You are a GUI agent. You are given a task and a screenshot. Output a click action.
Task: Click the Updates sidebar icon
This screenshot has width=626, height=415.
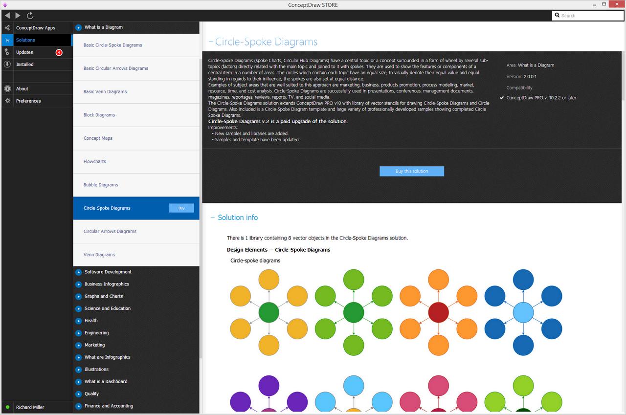7,52
